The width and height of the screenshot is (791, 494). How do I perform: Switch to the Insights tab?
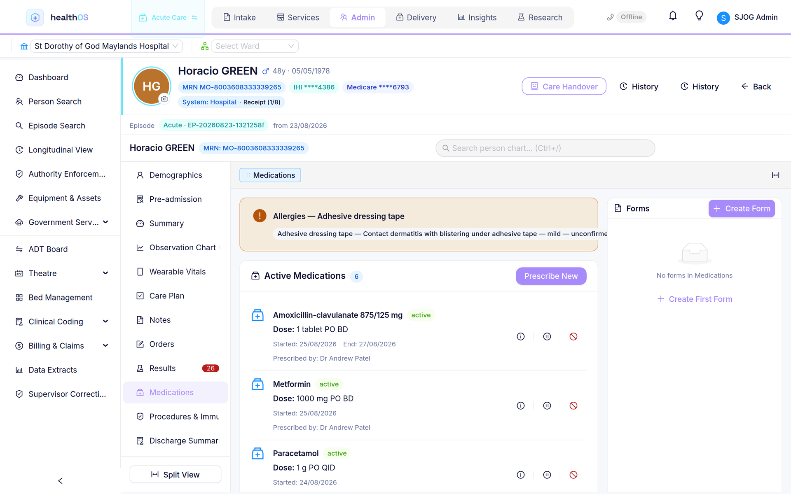pos(477,17)
